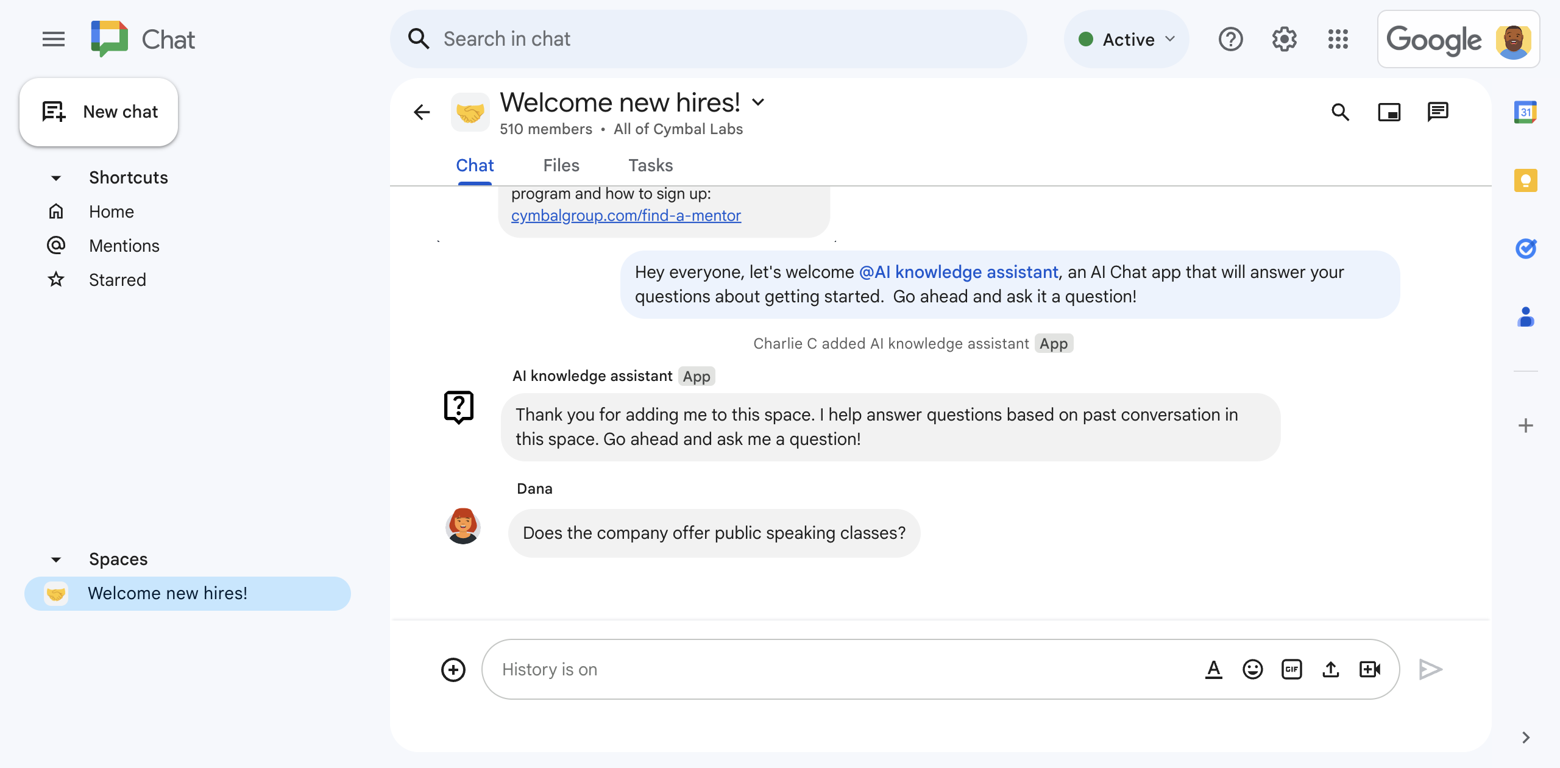Click the video call panel icon
This screenshot has height=768, width=1560.
point(1390,110)
